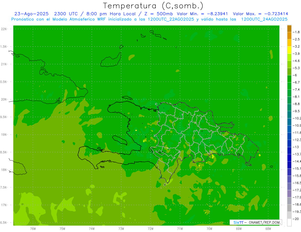
Task: Pick the gray swatch between -18.6 and -19.3
Action: point(289,208)
